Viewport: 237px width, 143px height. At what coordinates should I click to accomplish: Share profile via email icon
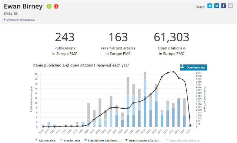[230, 6]
